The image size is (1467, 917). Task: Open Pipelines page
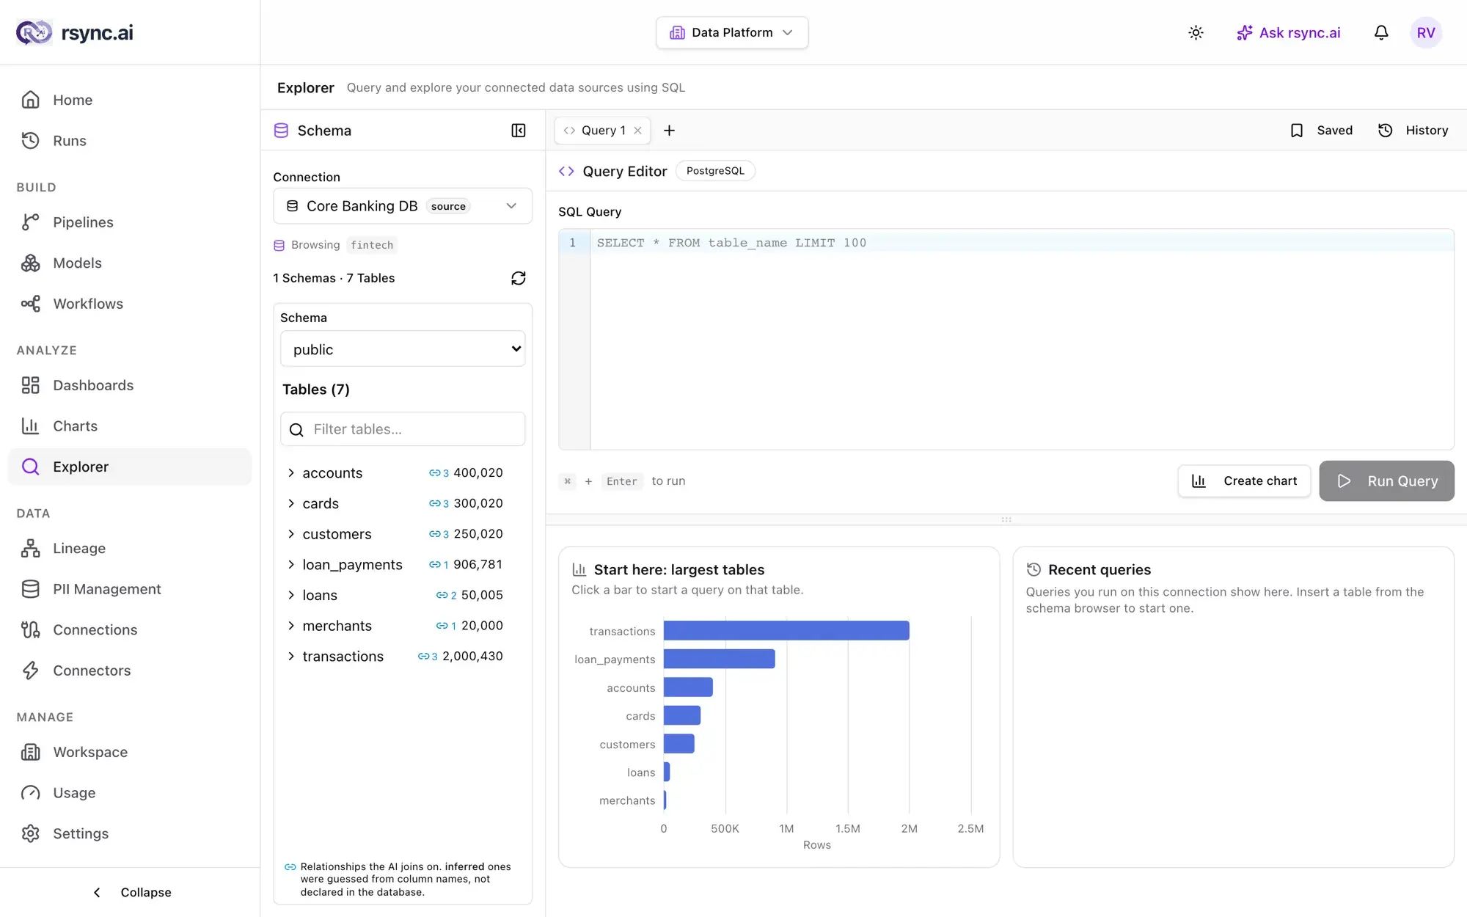130,222
